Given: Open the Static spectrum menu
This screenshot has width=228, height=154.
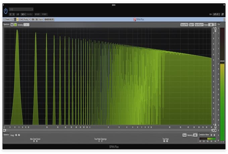Looking at the screenshot, I should point(191,25).
